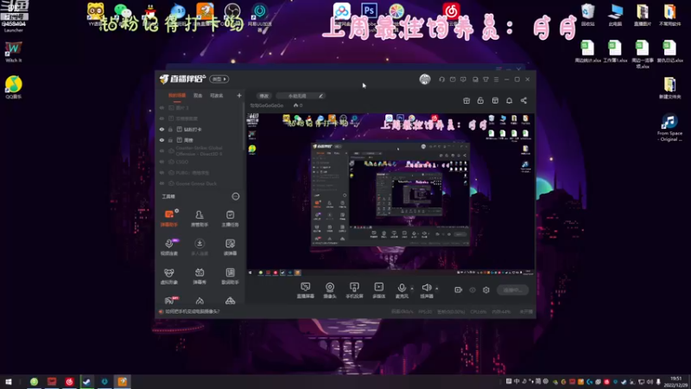The height and width of the screenshot is (389, 691).
Task: Select the first scene tab (orange)
Action: pos(177,96)
